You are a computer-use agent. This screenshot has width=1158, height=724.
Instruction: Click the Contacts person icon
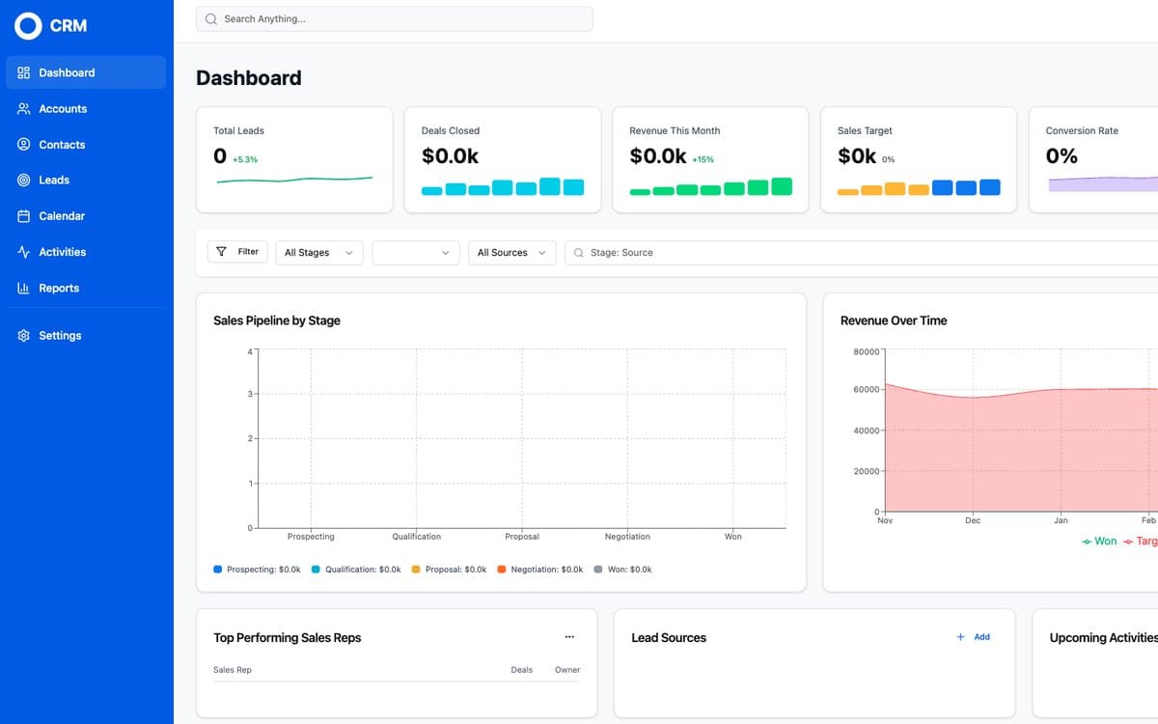click(24, 145)
